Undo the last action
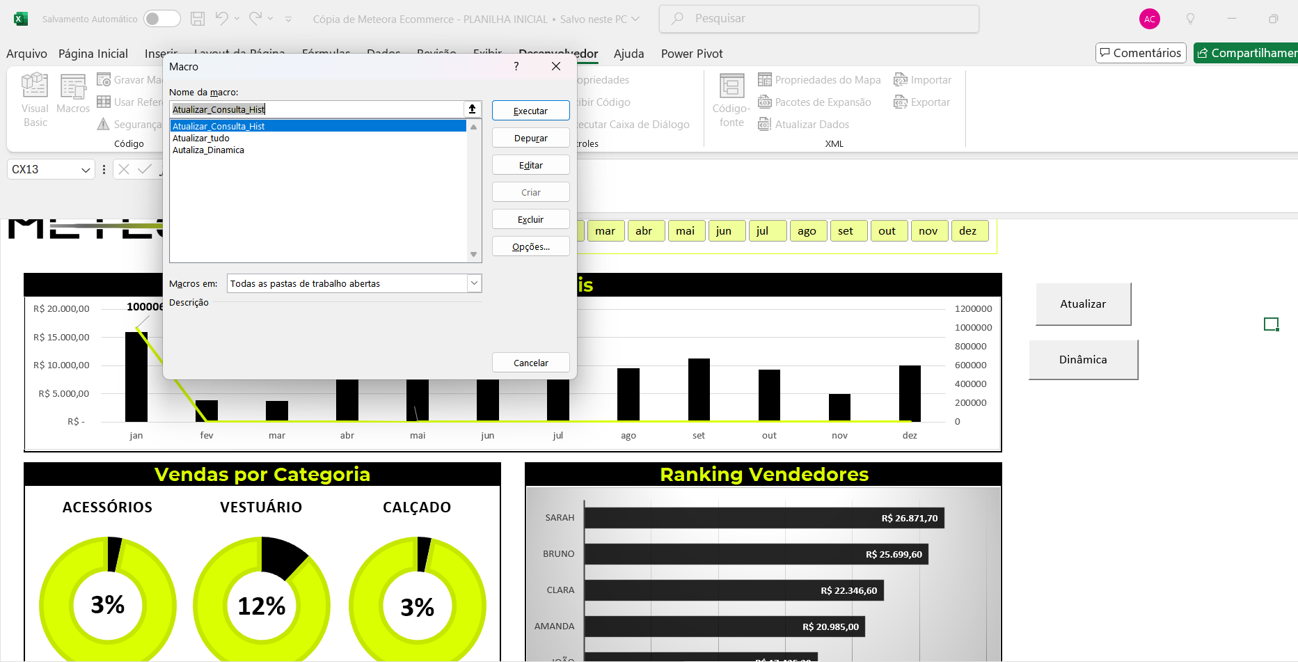 221,19
